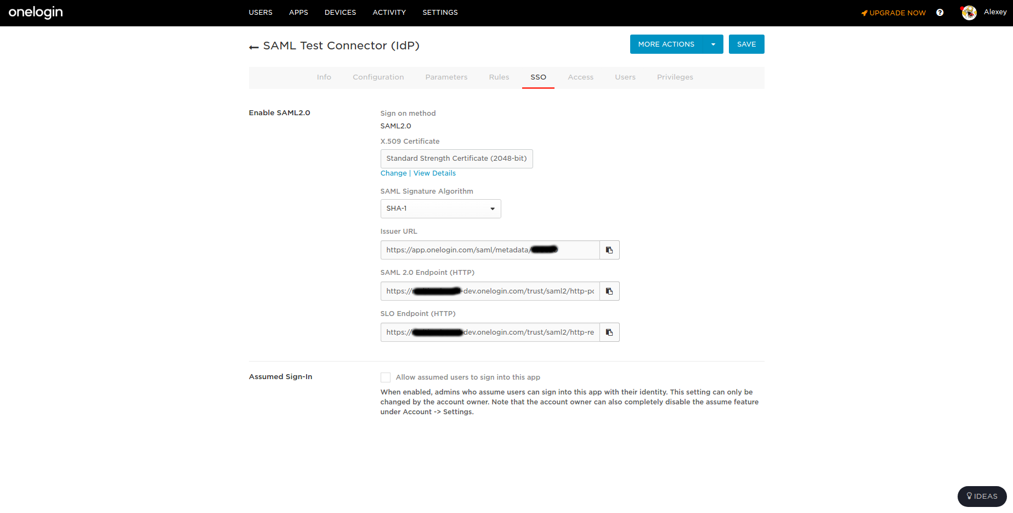Click the X.509 Standard Strength Certificate field
This screenshot has width=1013, height=513.
tap(456, 159)
